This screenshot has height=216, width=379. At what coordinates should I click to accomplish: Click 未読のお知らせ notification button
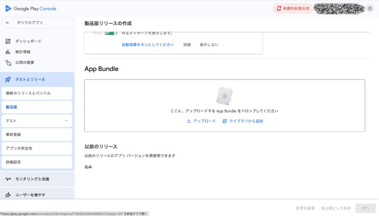(x=292, y=9)
